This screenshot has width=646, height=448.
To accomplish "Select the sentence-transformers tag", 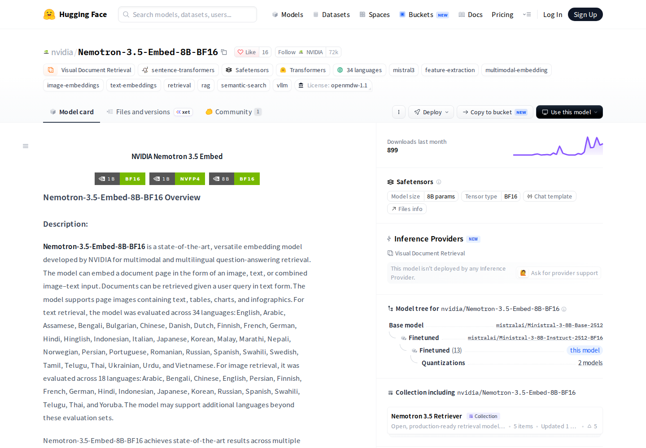I will pos(179,70).
